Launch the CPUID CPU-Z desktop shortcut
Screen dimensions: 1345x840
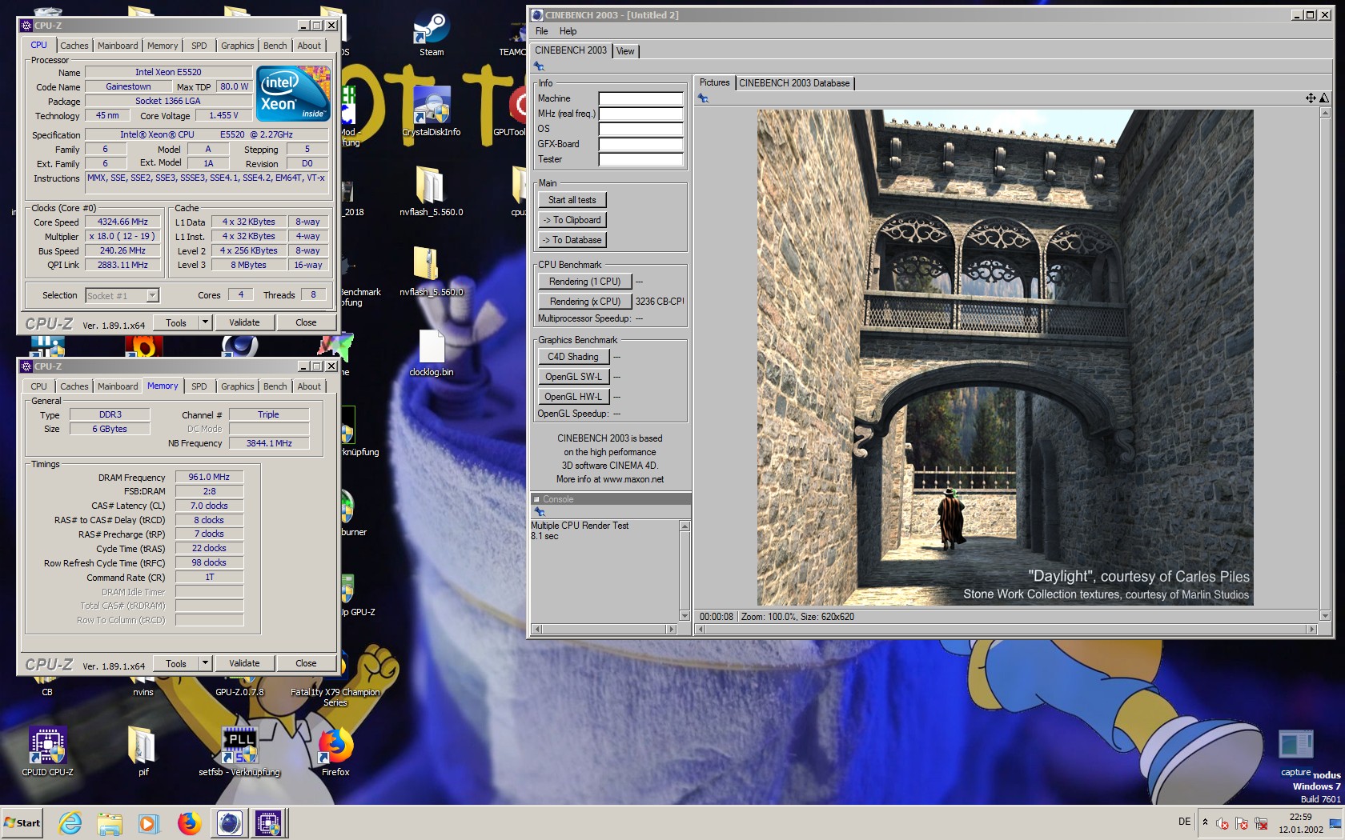tap(47, 751)
